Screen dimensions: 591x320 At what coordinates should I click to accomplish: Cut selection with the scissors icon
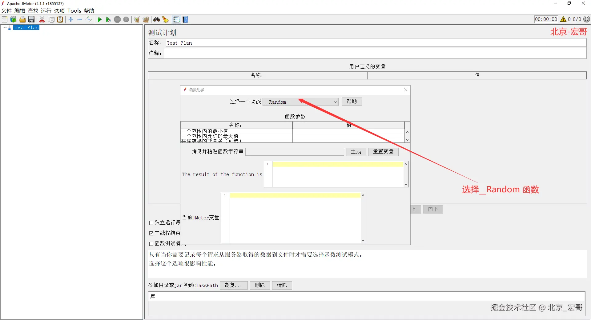coord(42,19)
